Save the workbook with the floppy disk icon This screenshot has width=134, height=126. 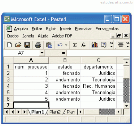pos(27,45)
